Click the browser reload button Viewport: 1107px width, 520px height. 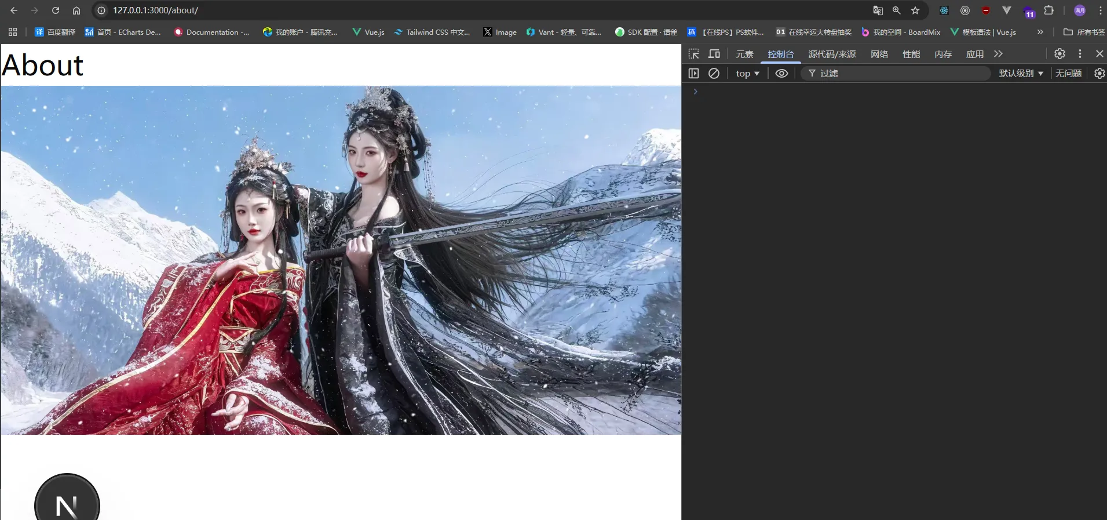(56, 10)
